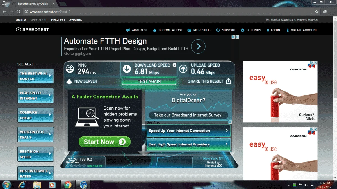The height and width of the screenshot is (189, 337).
Task: Click the share result upload icon
Action: click(228, 81)
